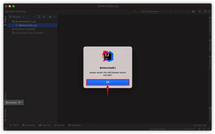Open Project panel settings gear
The height and width of the screenshot is (134, 215).
coord(50,17)
